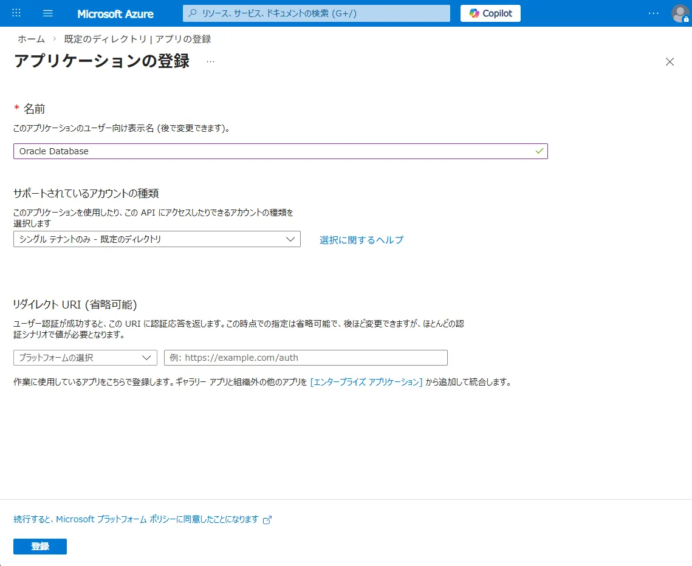The image size is (692, 566).
Task: Click the Microsoft Azure logo
Action: click(115, 13)
